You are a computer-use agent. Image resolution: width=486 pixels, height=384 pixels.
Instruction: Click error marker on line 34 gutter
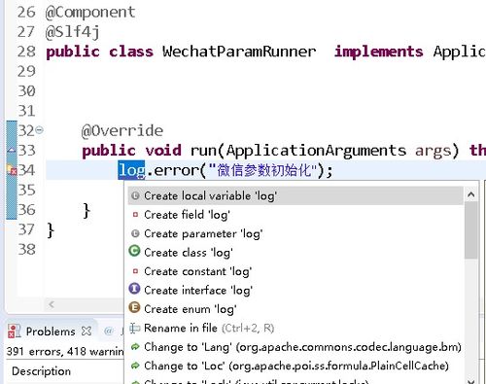[x=12, y=170]
